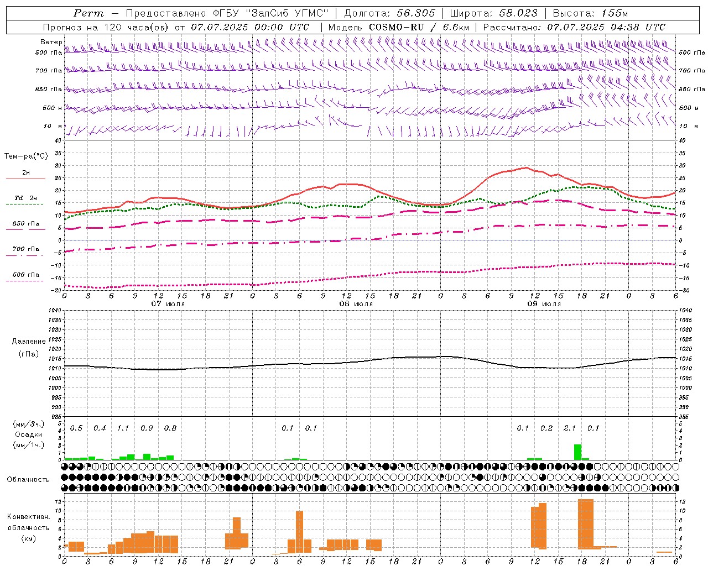This screenshot has width=708, height=566.
Task: Click the pink dotted legend line under legend "500 гПа"
Action: pos(25,281)
